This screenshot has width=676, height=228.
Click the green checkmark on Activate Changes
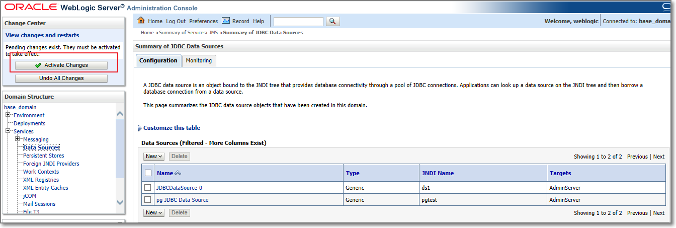[38, 65]
